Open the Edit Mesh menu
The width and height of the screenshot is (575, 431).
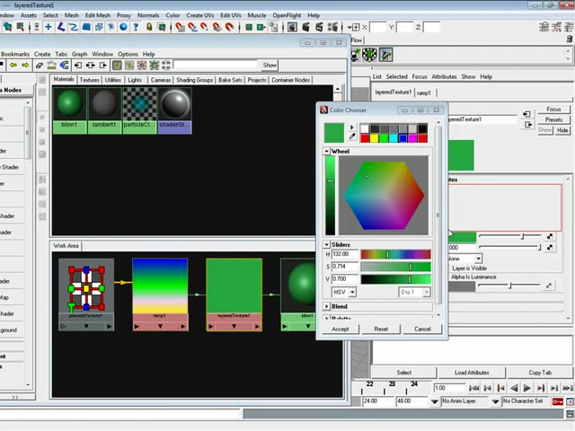coord(98,15)
